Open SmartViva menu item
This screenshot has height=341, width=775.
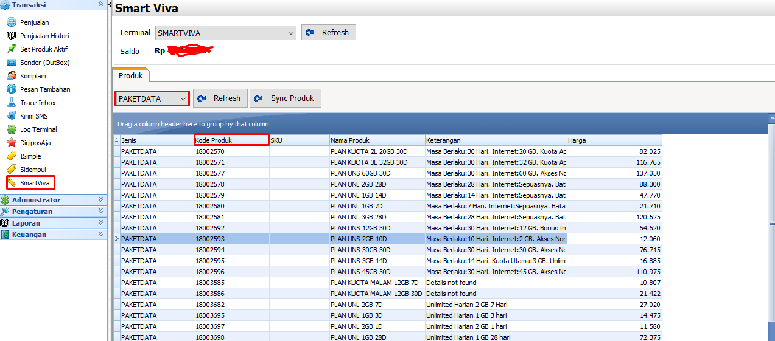coord(36,182)
